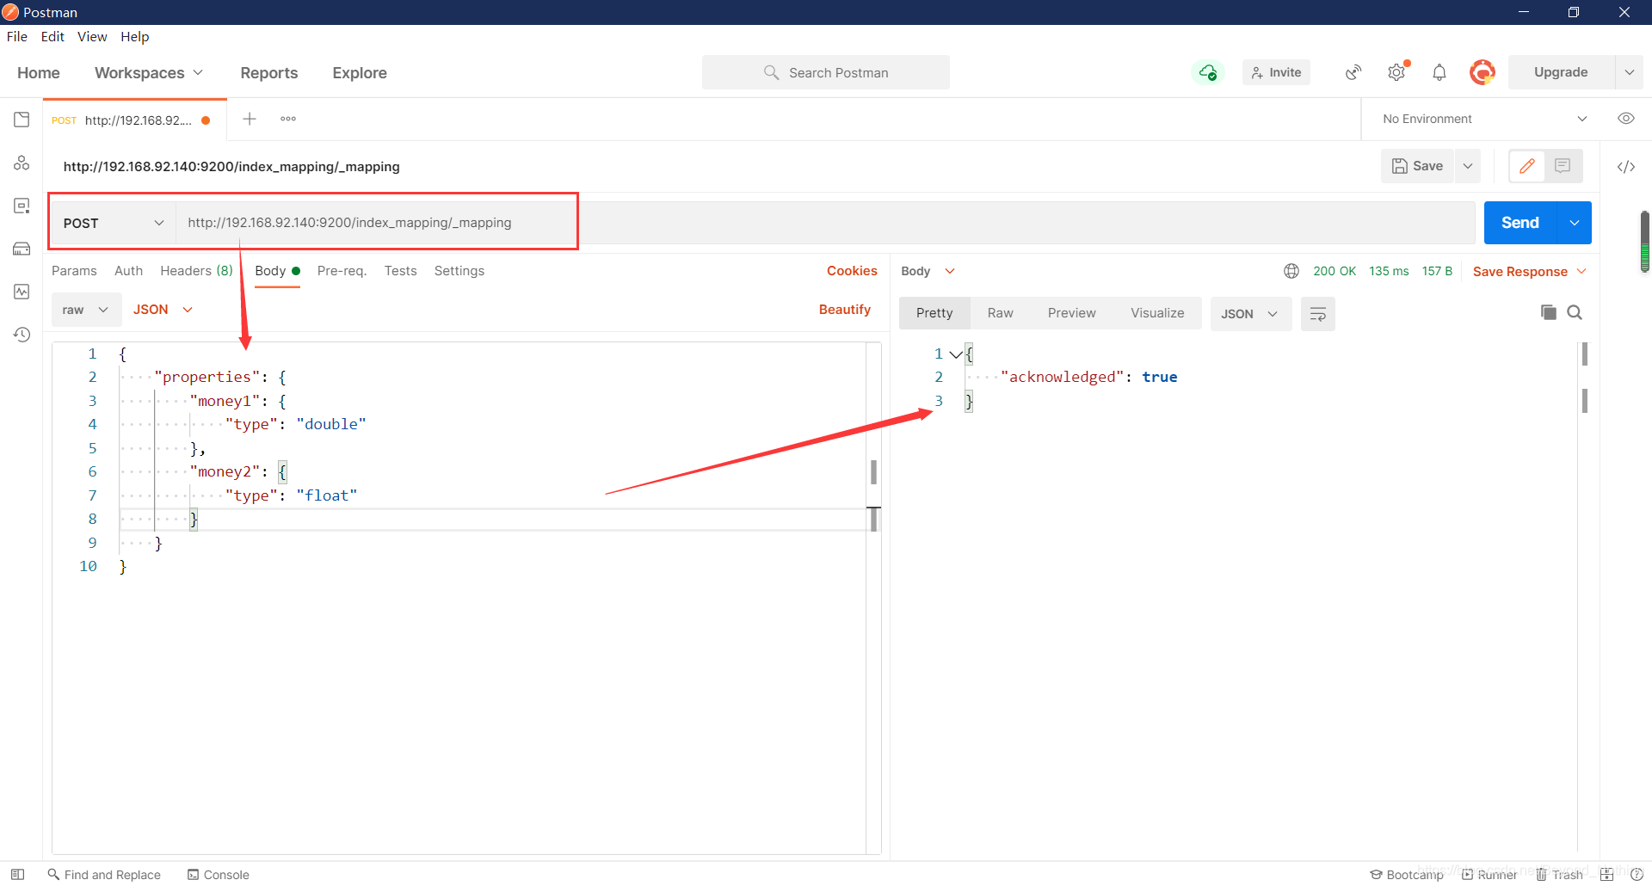Open Monitors sidebar icon
Viewport: 1652px width, 886px height.
coord(22,292)
